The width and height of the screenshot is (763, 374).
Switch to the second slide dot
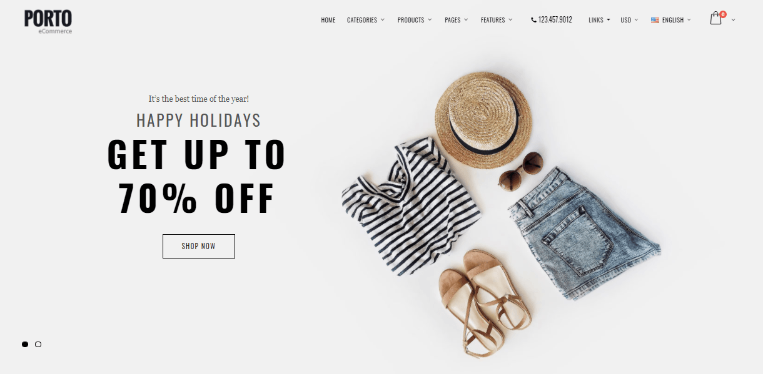click(x=38, y=344)
